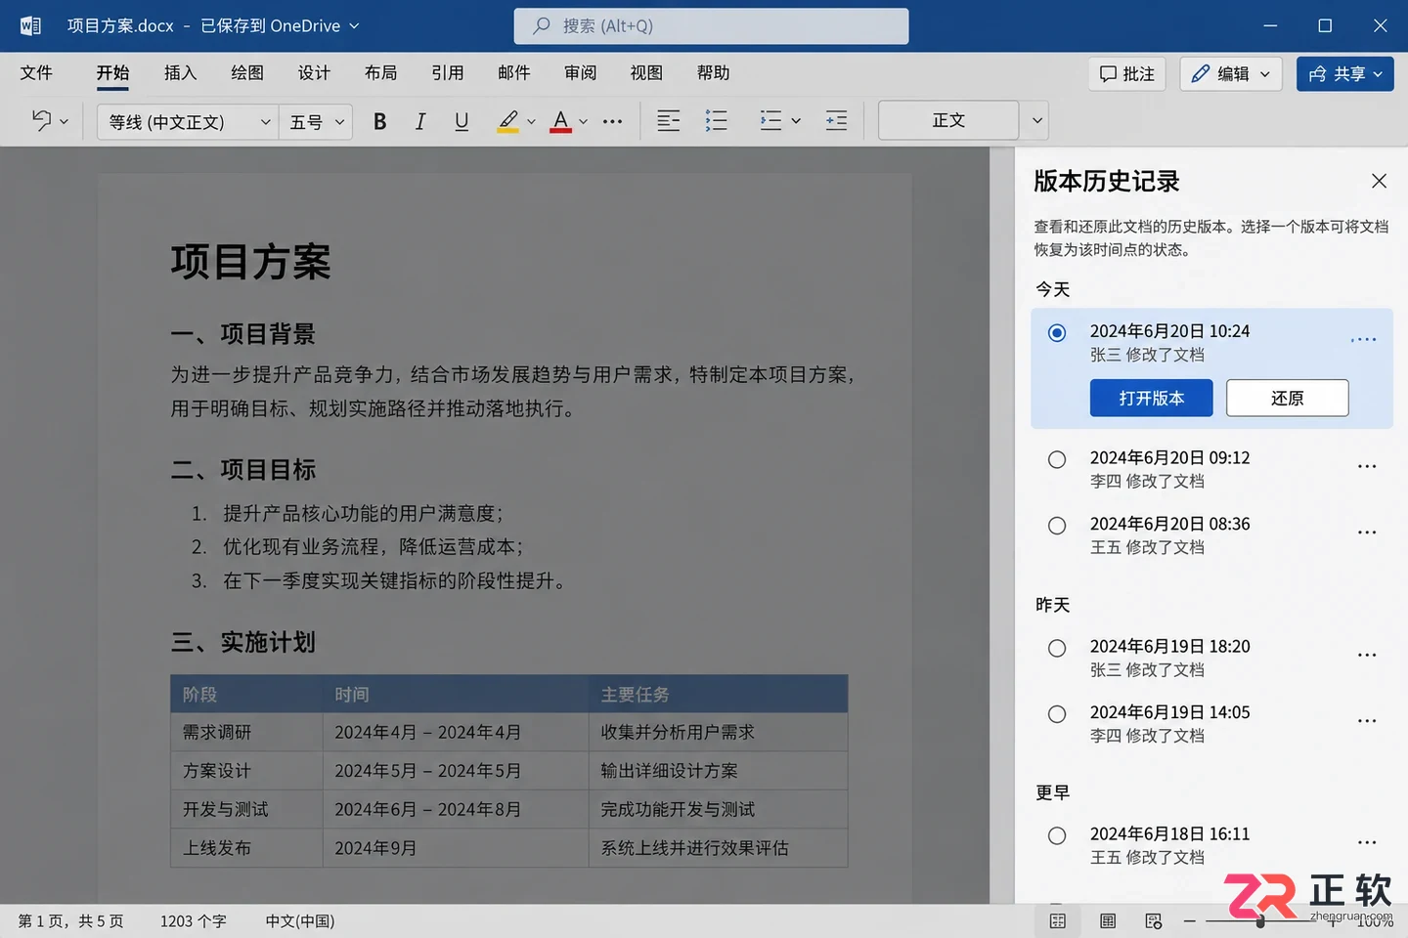
Task: Open options for 10:24 version
Action: pyautogui.click(x=1363, y=339)
